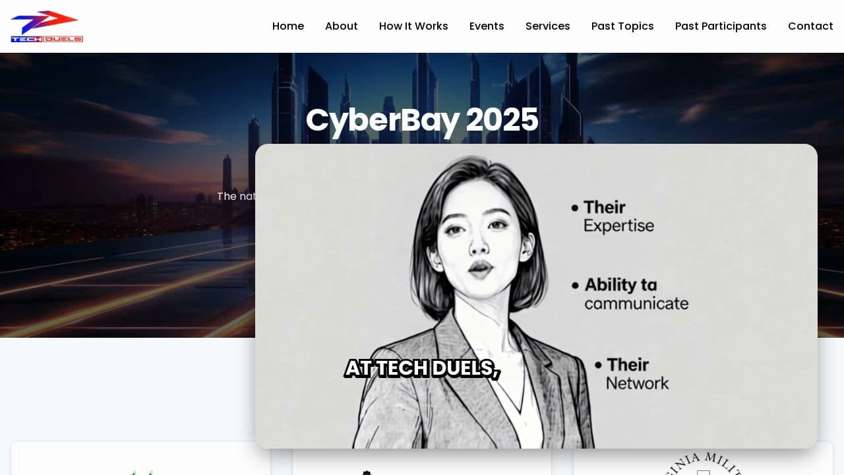
Task: Open the How It Works section
Action: 413,26
